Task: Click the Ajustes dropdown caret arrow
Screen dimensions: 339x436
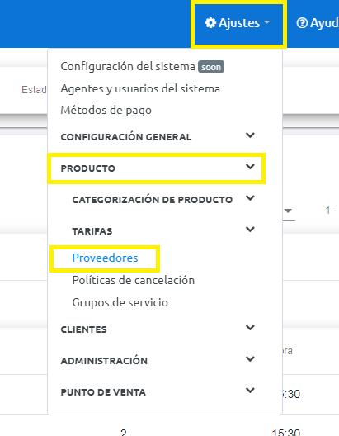Action: [x=266, y=22]
